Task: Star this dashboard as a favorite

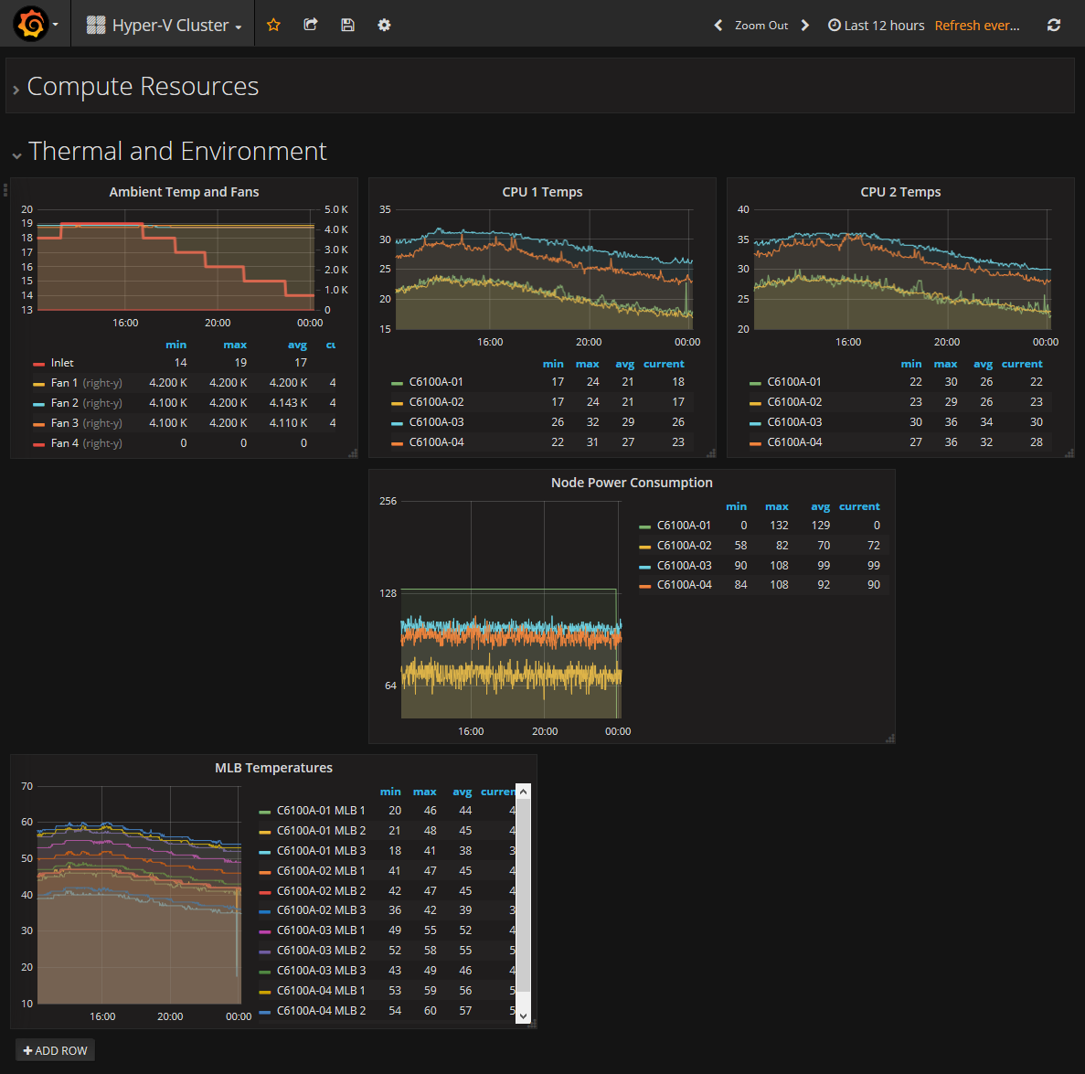Action: [273, 25]
